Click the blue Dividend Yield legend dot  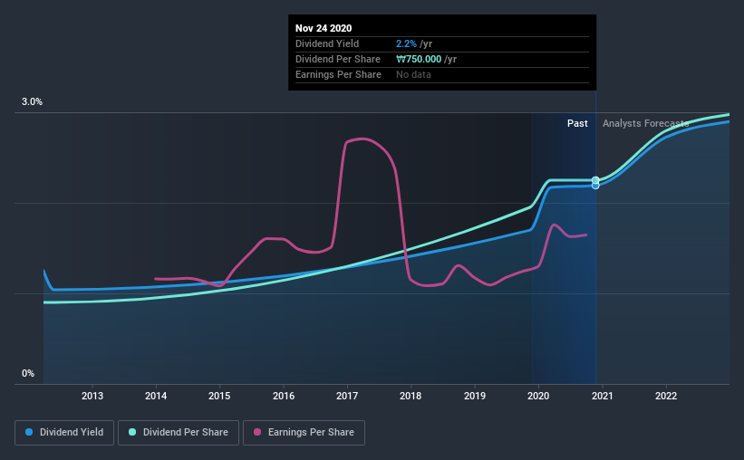pyautogui.click(x=29, y=432)
